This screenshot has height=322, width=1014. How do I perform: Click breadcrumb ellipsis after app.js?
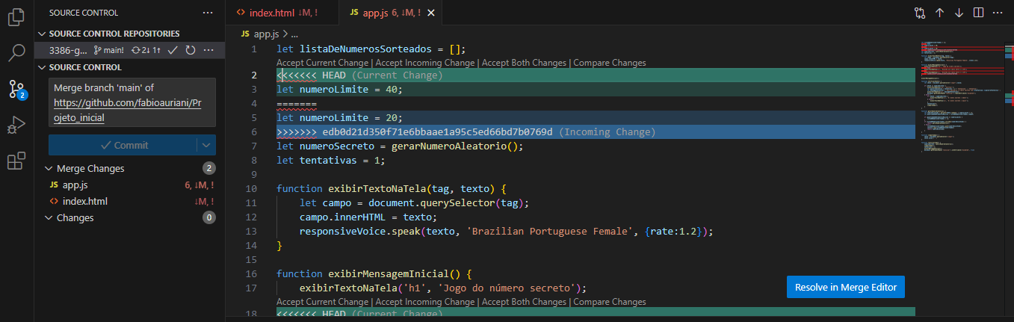294,34
